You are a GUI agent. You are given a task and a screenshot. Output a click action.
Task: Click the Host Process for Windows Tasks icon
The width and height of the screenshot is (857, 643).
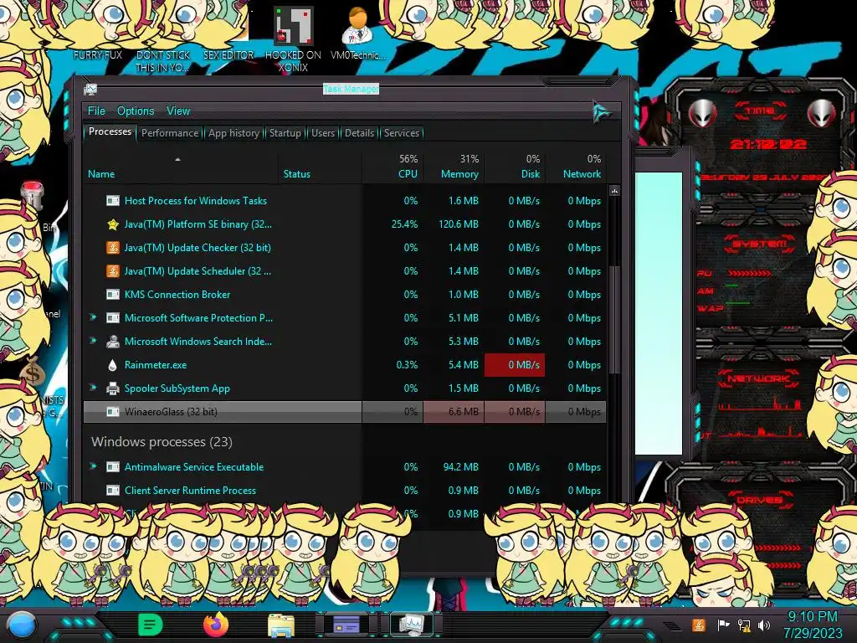pos(113,201)
